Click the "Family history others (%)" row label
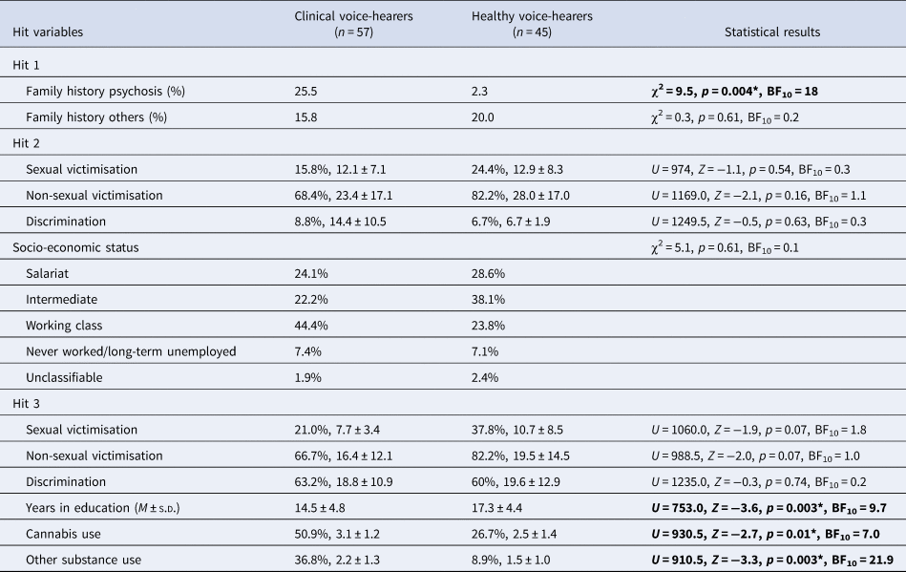The height and width of the screenshot is (572, 906). click(x=98, y=117)
